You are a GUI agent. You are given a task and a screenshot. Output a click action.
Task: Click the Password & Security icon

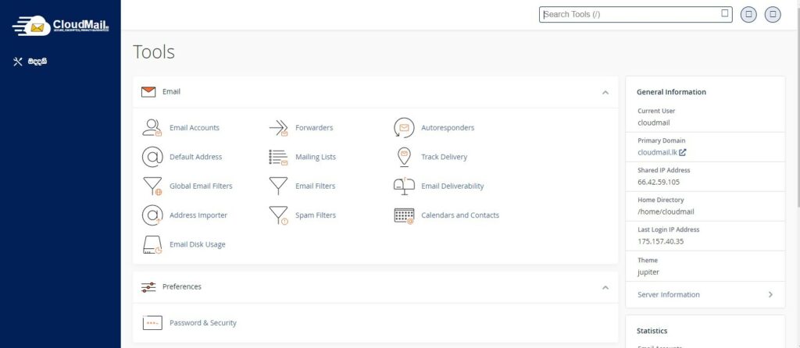tap(152, 322)
